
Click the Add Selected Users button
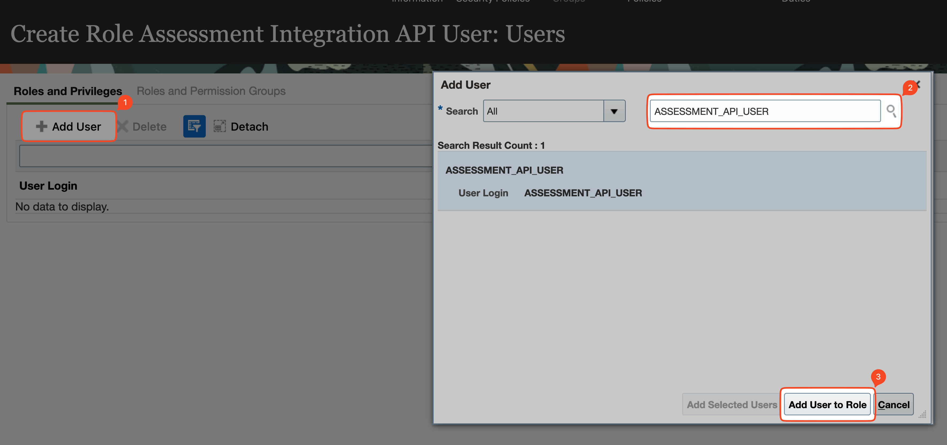(732, 405)
